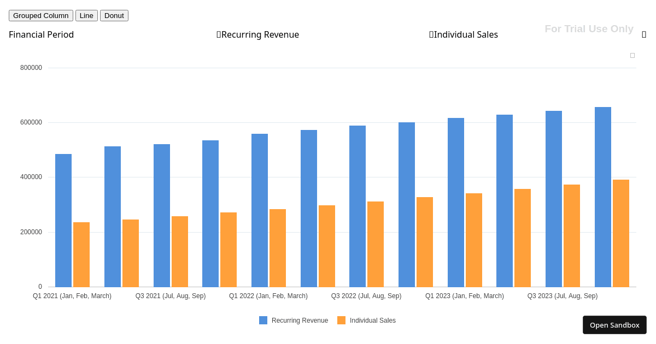Select Q3 2022 Recurring Revenue blue bar
The height and width of the screenshot is (344, 656).
pos(358,206)
